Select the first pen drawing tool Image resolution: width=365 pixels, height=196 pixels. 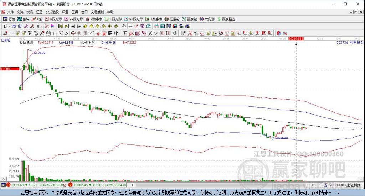pos(5,33)
